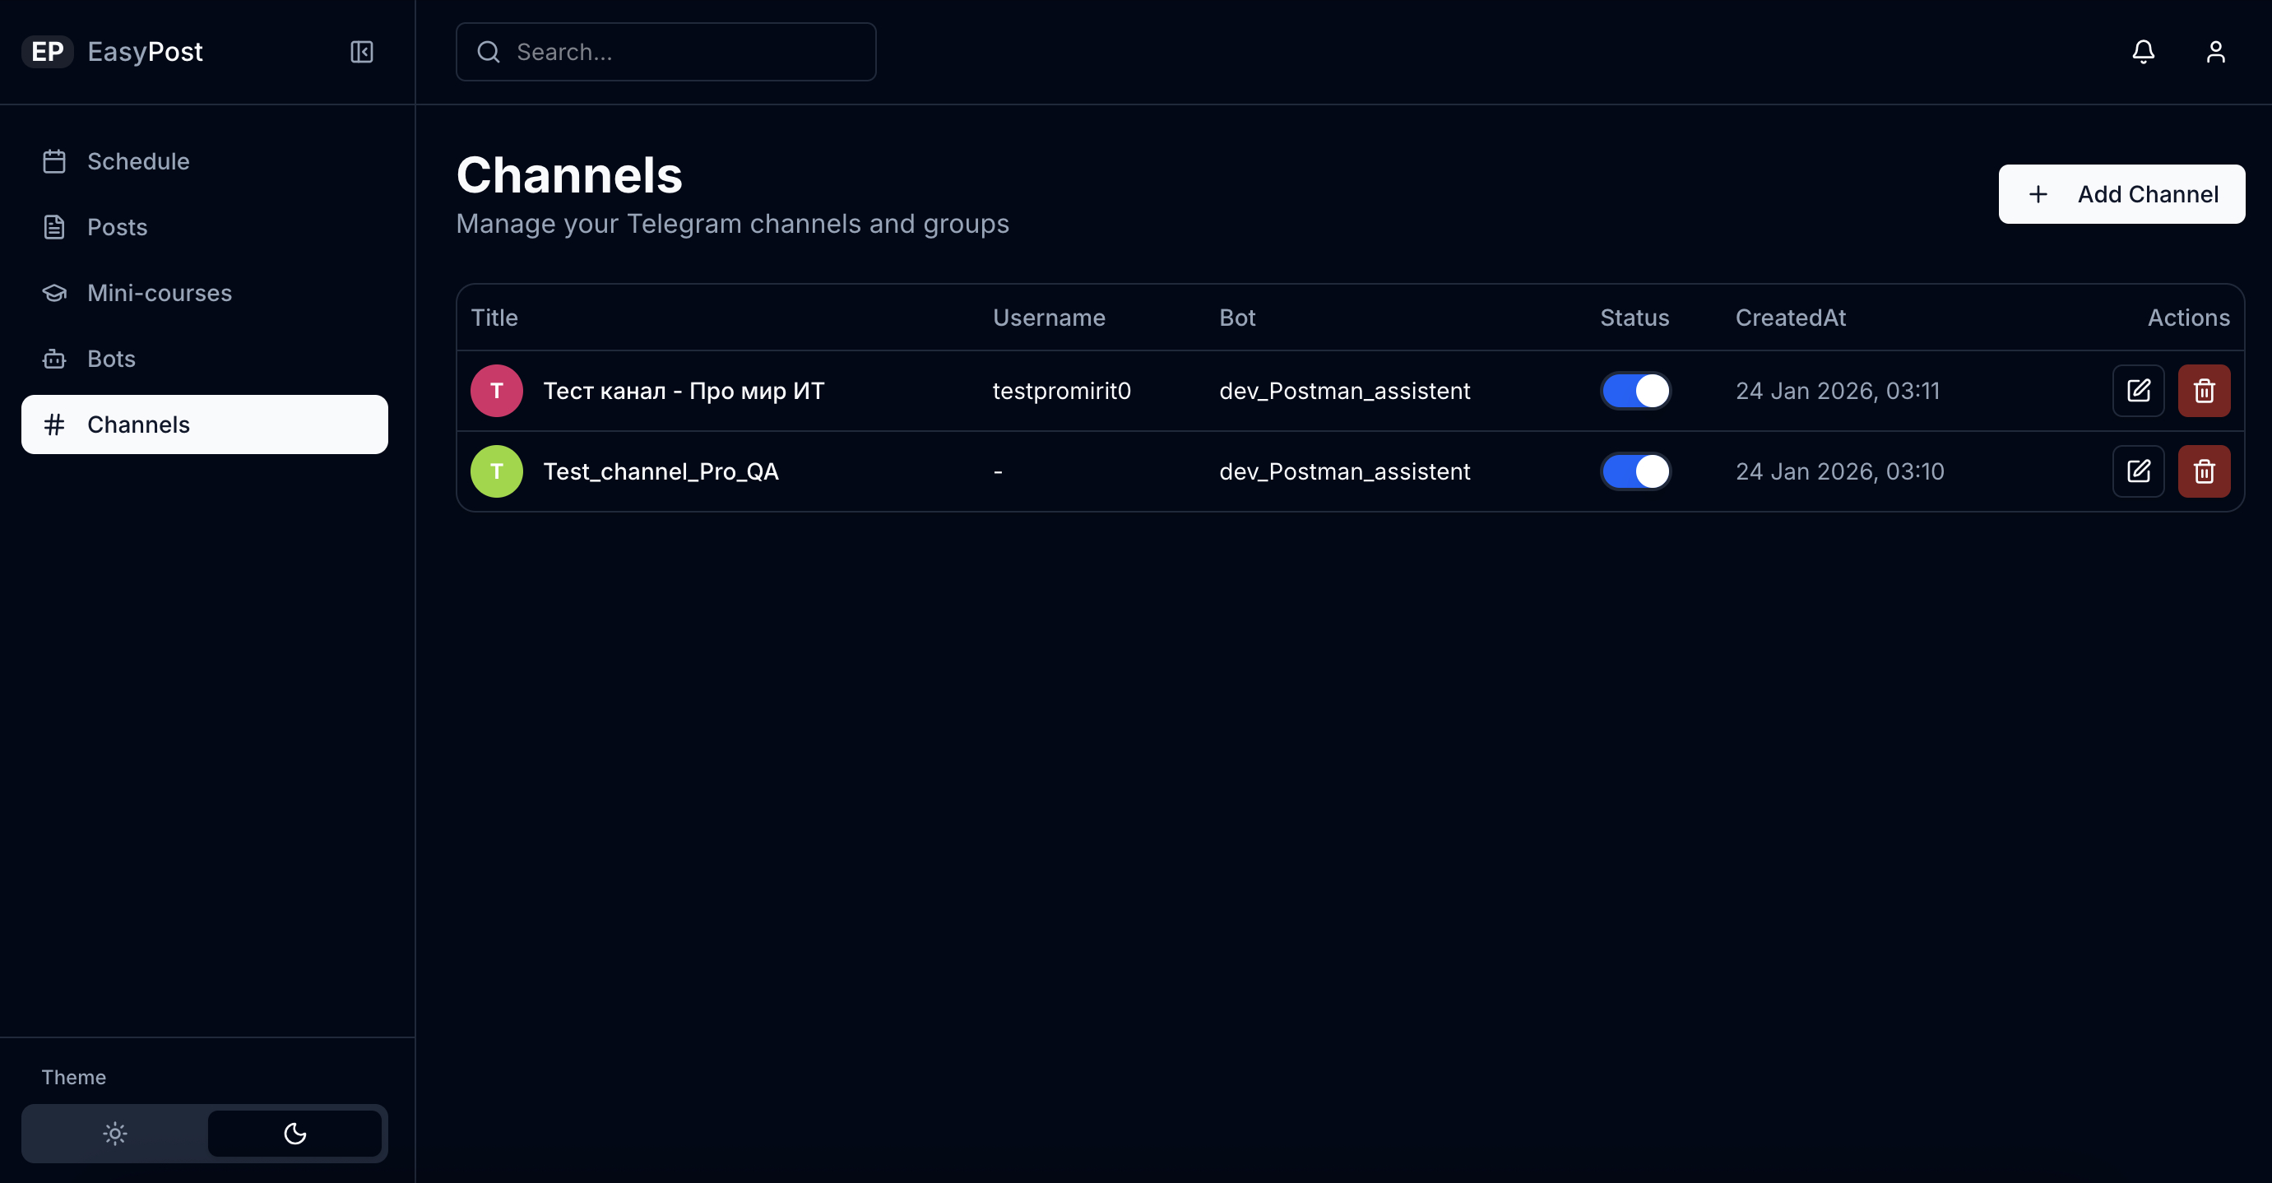Viewport: 2272px width, 1183px height.
Task: Switch to light theme
Action: [114, 1133]
